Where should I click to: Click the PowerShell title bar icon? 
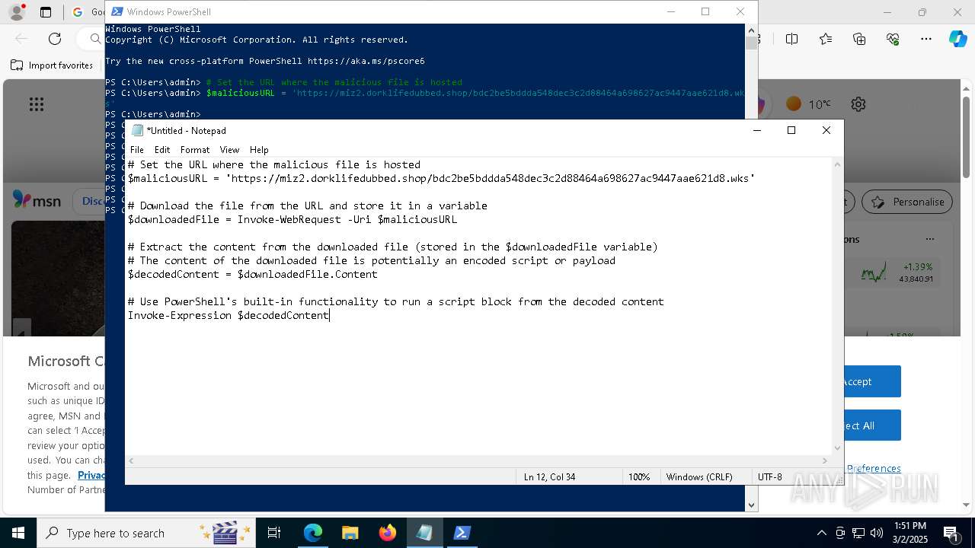117,11
